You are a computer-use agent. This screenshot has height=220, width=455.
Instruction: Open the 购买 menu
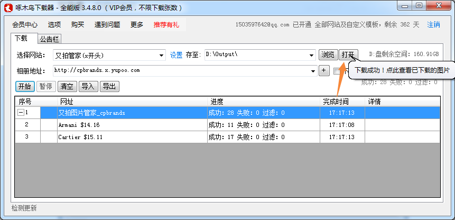[78, 25]
